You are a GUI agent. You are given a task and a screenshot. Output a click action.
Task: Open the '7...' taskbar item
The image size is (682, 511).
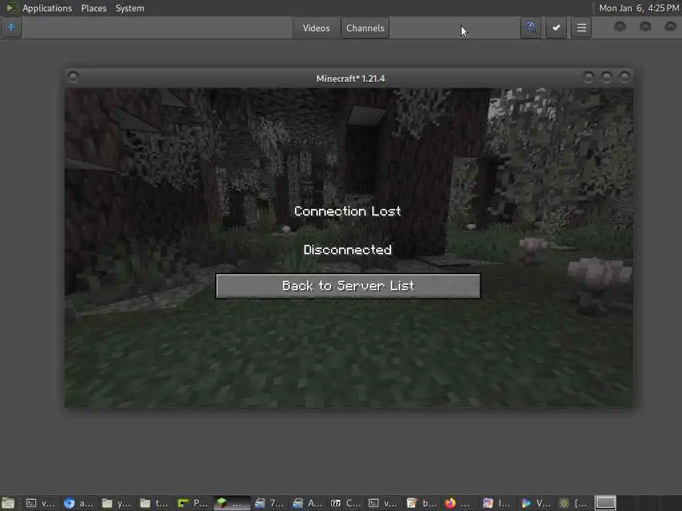coord(269,503)
